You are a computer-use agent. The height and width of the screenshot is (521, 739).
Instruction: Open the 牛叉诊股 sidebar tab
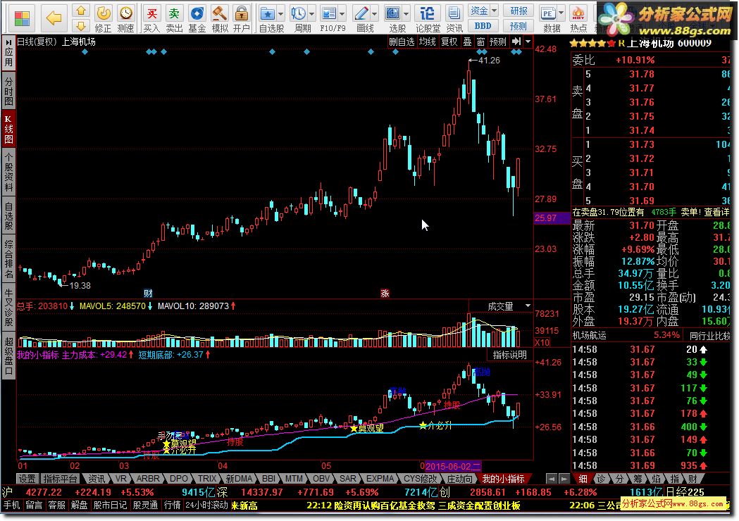pos(8,307)
